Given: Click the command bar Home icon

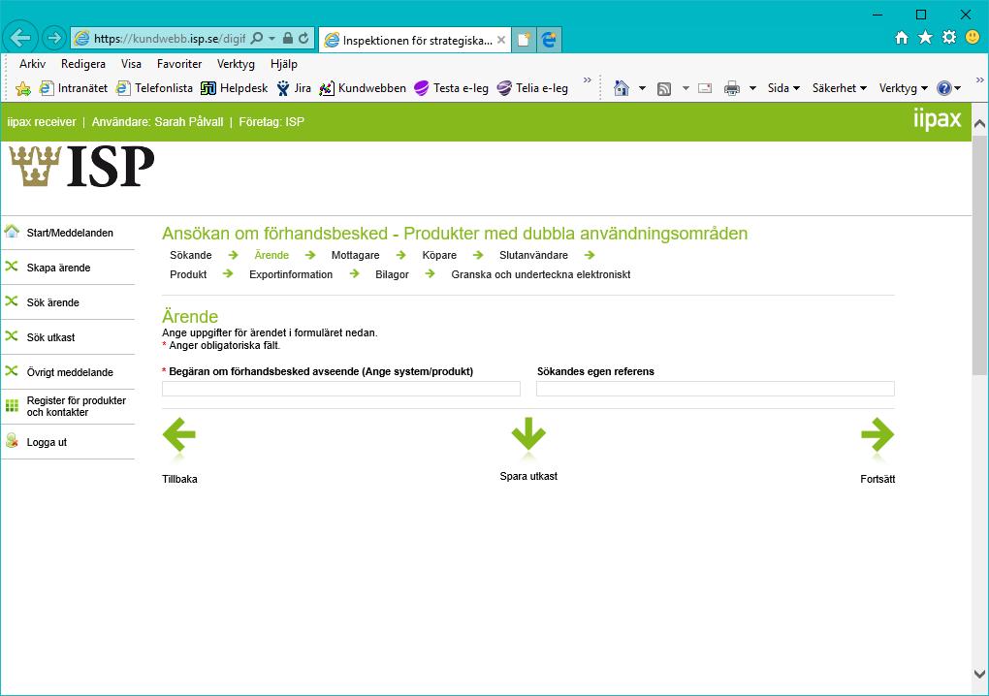Looking at the screenshot, I should [x=622, y=88].
